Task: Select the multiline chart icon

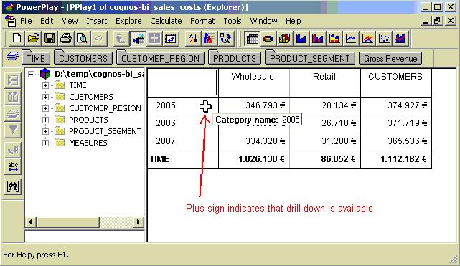Action: 367,39
